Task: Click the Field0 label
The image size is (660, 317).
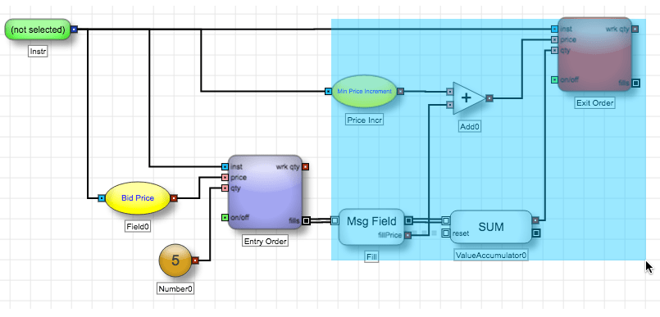Action: [x=138, y=227]
